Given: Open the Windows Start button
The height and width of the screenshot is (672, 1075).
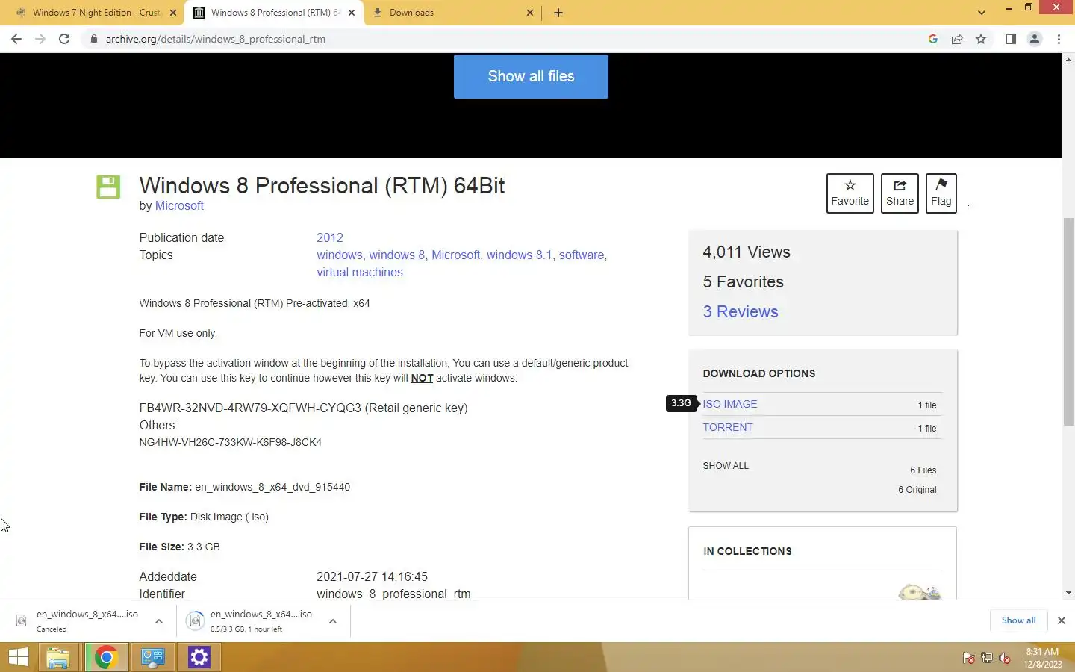Looking at the screenshot, I should pyautogui.click(x=18, y=657).
